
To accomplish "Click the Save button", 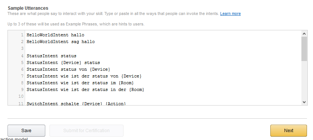I will coord(26,131).
